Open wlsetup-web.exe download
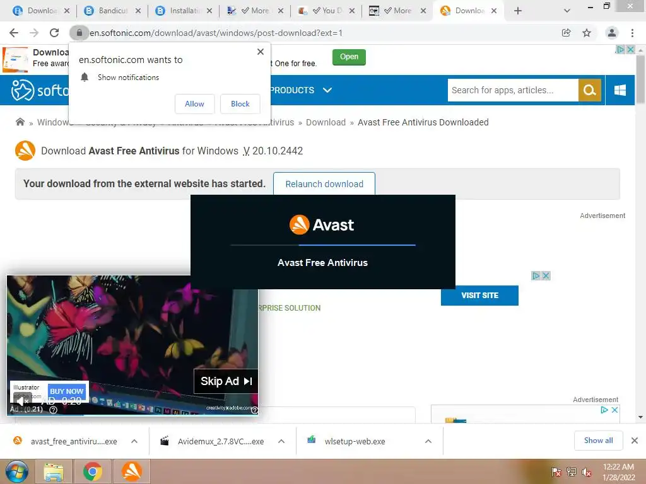646x484 pixels. coord(347,441)
